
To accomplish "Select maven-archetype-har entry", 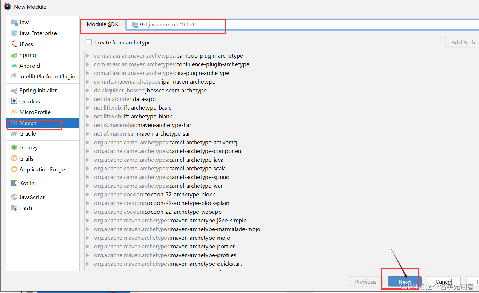I will point(143,125).
